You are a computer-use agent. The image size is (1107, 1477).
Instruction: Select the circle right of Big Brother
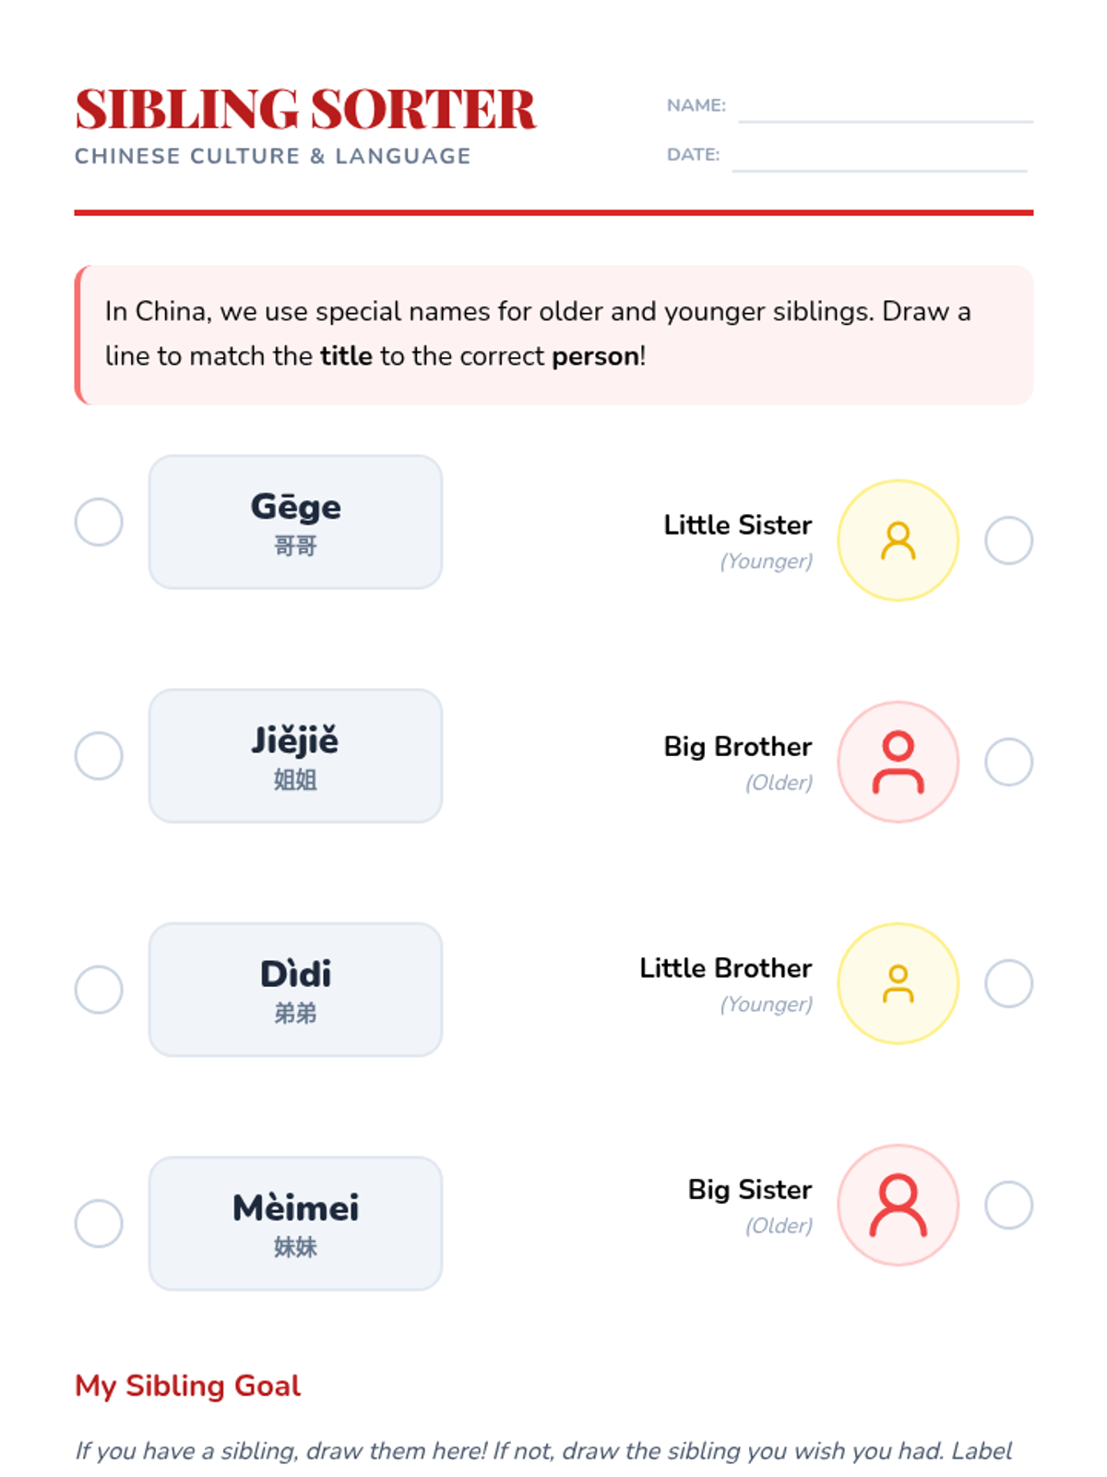(1008, 762)
